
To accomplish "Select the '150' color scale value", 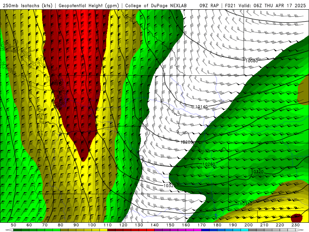I will 170,225.
